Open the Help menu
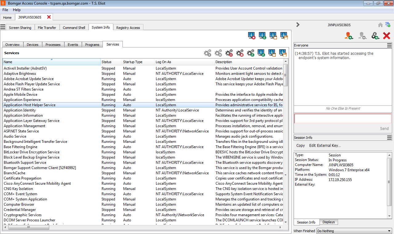This screenshot has height=234, width=394. 17,10
